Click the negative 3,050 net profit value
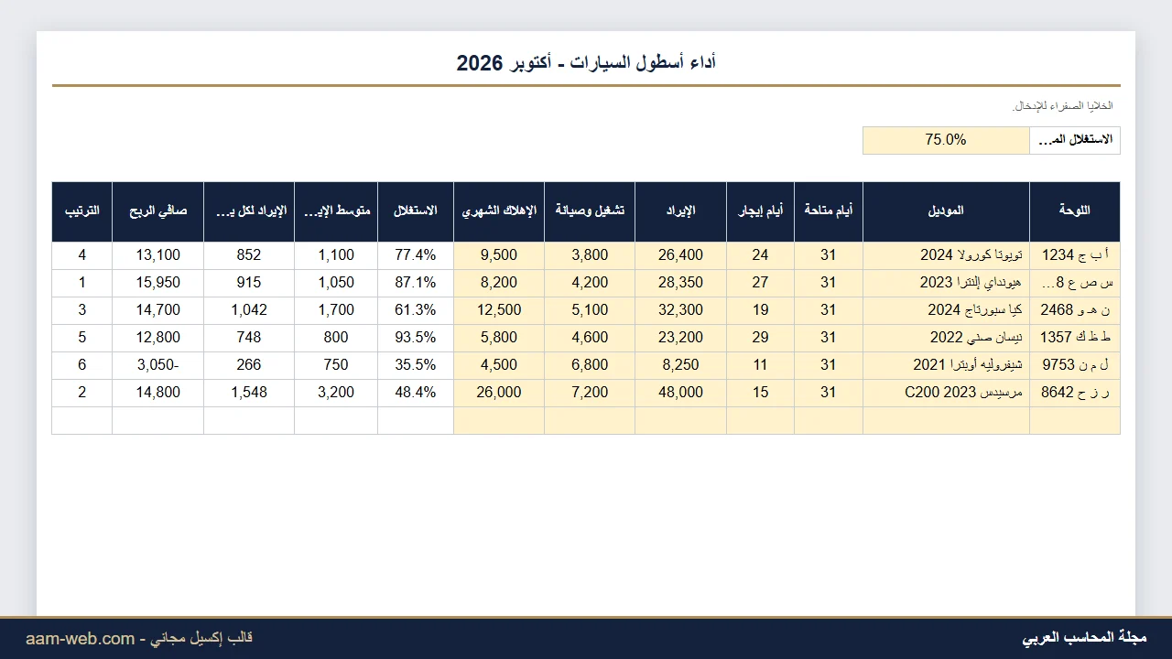This screenshot has width=1172, height=659. [158, 365]
